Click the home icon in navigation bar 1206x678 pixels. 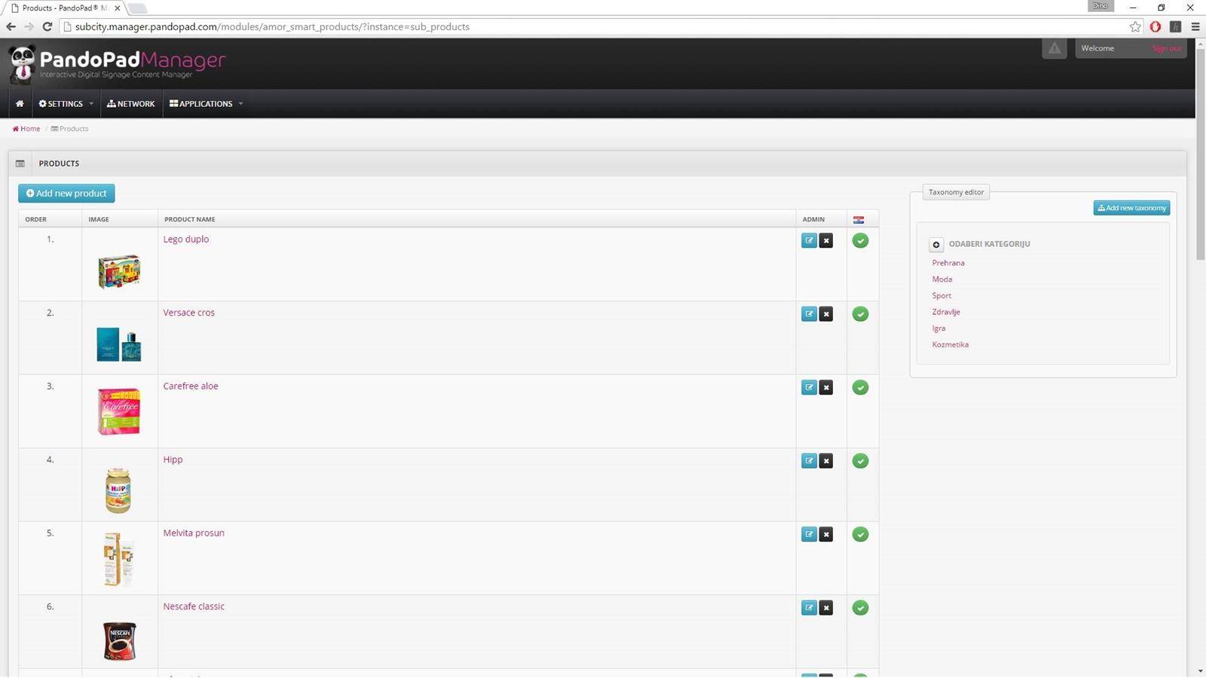pos(20,104)
